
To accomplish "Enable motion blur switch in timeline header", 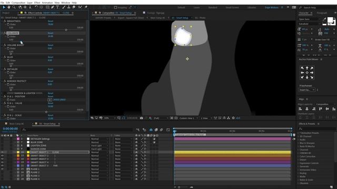I will [162, 130].
